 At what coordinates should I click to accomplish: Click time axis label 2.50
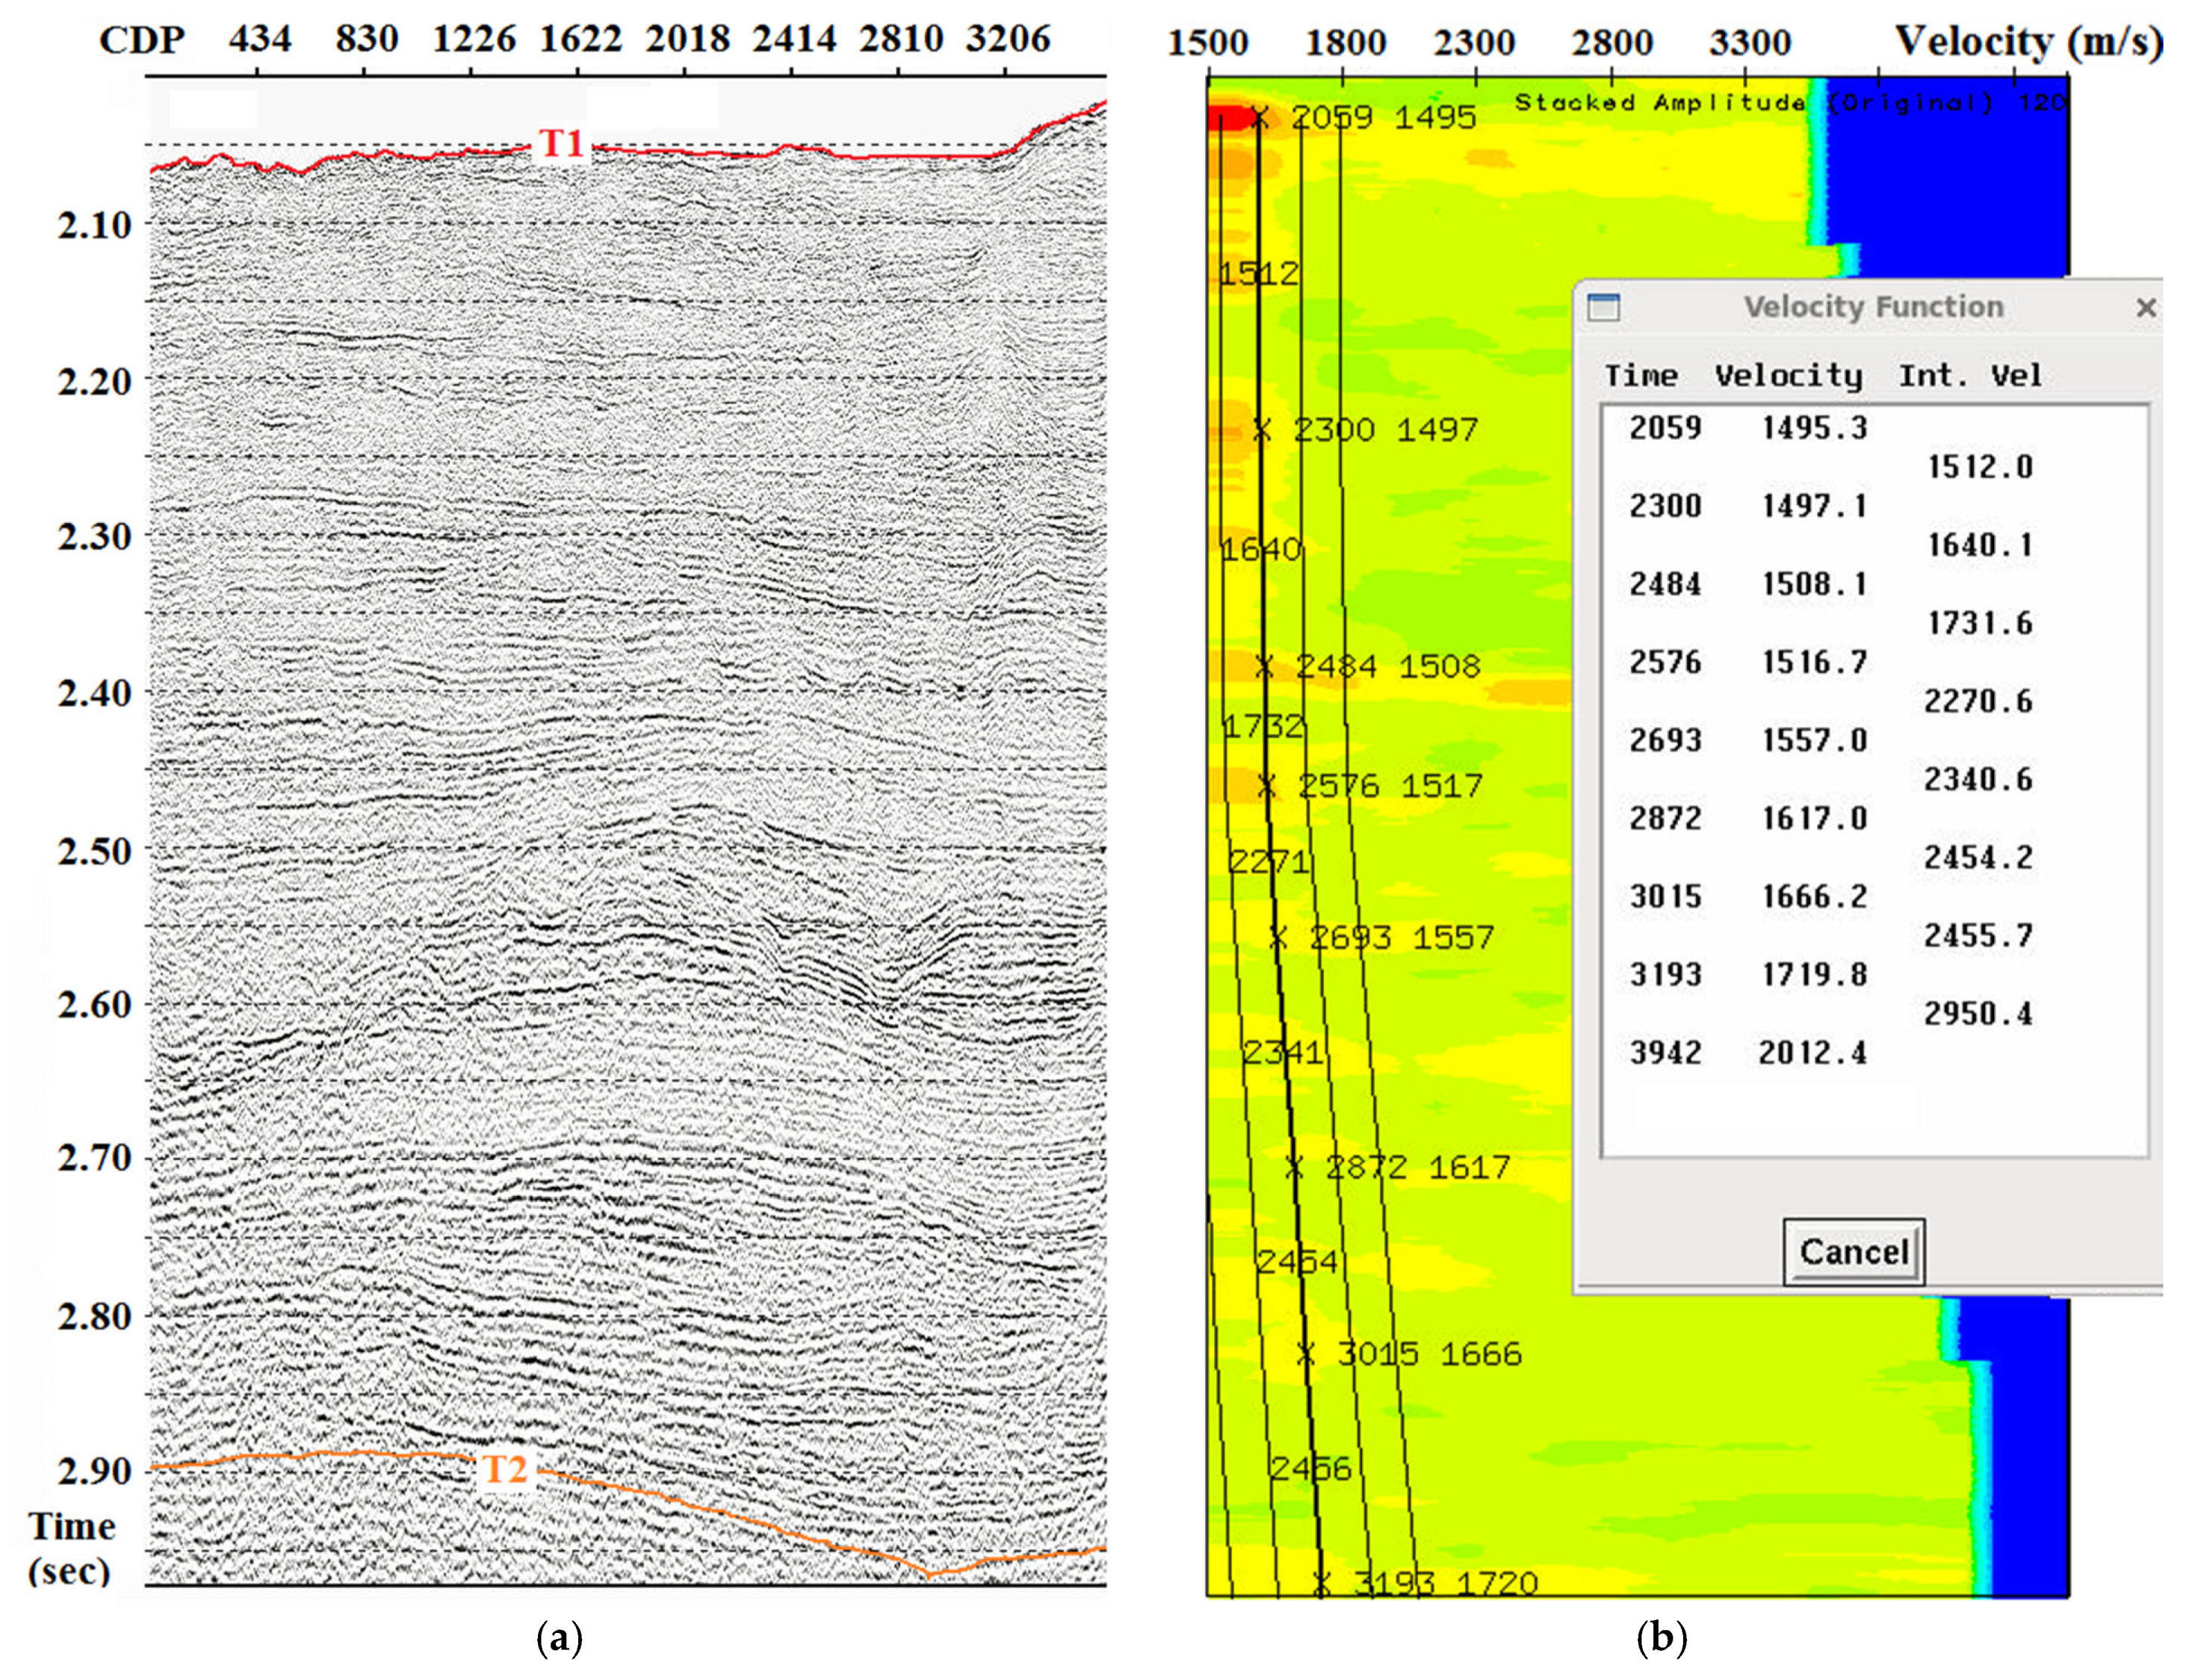click(x=94, y=851)
